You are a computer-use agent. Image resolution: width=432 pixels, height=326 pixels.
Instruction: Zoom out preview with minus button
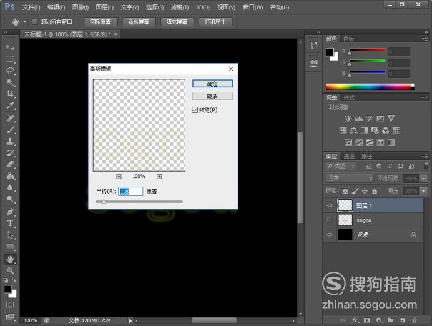(119, 176)
